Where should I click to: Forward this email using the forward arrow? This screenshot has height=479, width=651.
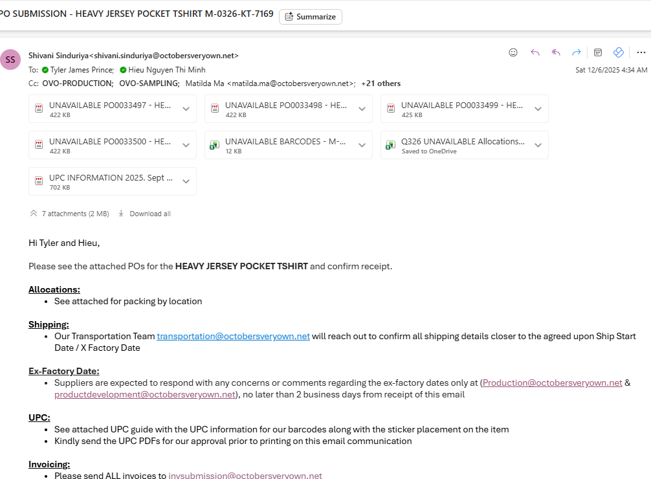click(x=576, y=52)
